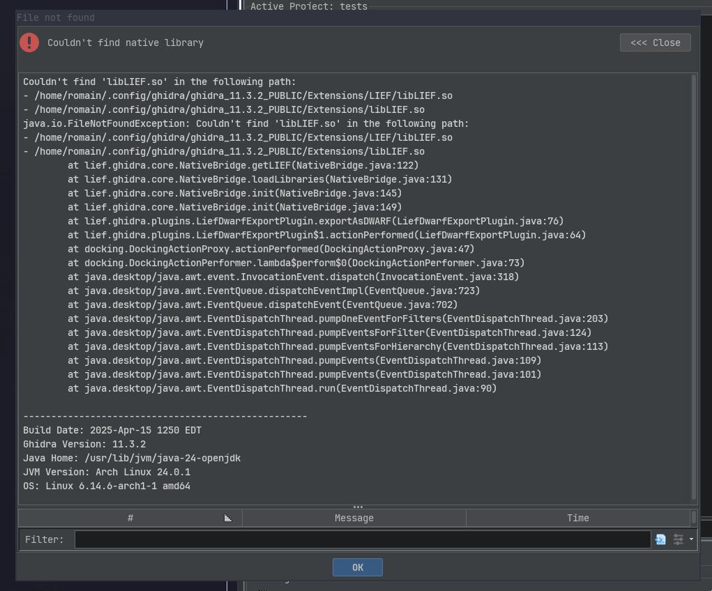Click the 'File not found' dialog title

click(x=56, y=17)
